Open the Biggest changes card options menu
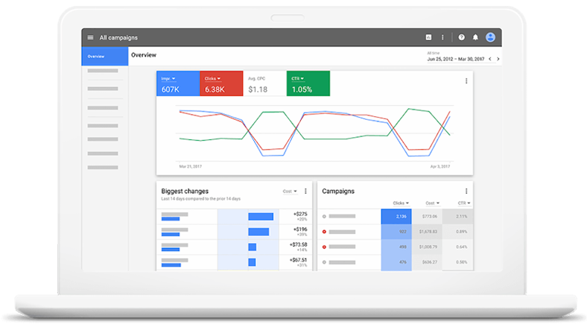This screenshot has height=330, width=587. point(305,191)
